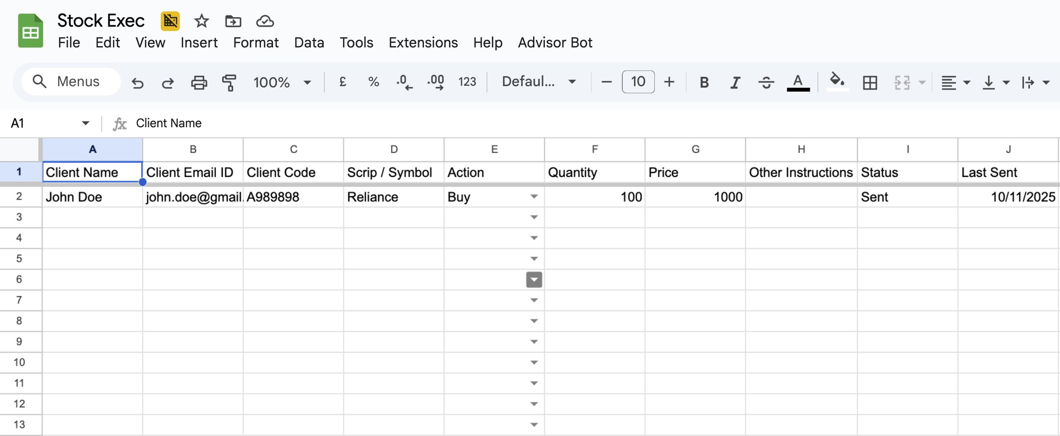Click the Stock Exec document title

(x=101, y=21)
